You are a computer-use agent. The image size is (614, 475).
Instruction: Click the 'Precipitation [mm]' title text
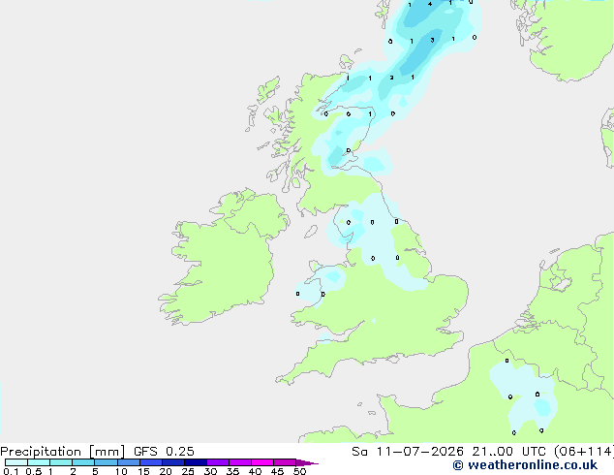(63, 452)
